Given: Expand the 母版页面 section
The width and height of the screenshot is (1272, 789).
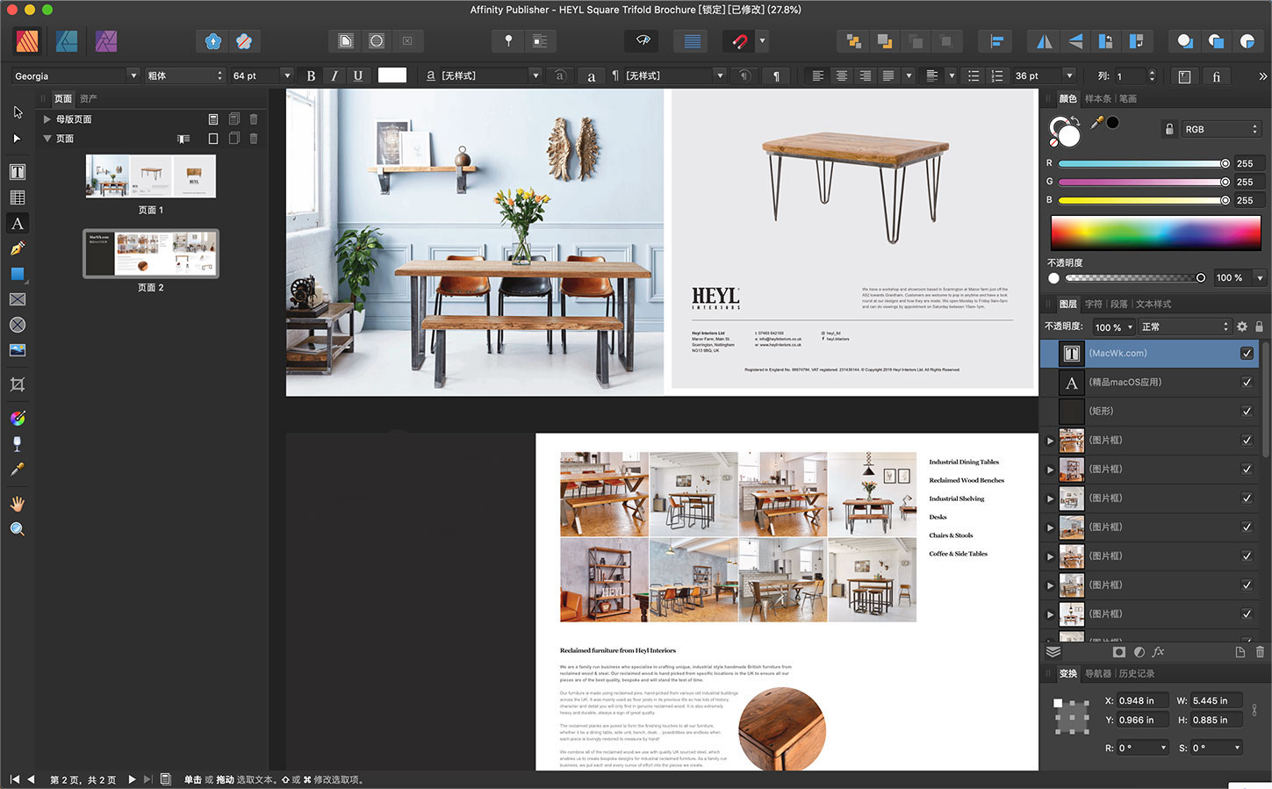Looking at the screenshot, I should click(47, 118).
